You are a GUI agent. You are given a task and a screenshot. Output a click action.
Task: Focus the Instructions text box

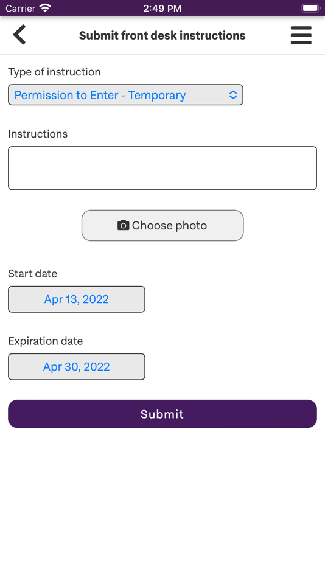[x=162, y=168]
